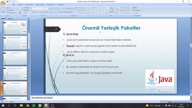Open the Düzenle arrange dropdown
The image size is (192, 108).
tap(112, 10)
